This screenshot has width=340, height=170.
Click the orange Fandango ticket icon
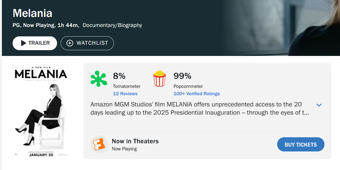99,144
